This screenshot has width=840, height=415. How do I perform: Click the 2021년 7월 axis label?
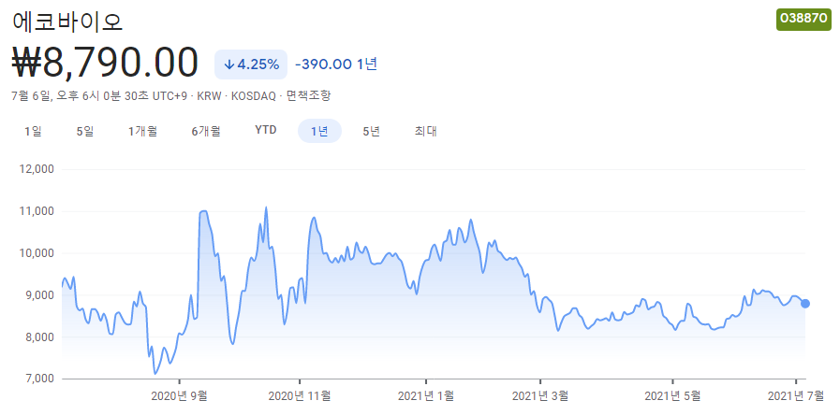(x=796, y=396)
